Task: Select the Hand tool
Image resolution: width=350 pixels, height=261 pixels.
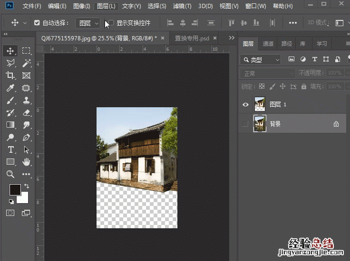Action: coord(27,162)
